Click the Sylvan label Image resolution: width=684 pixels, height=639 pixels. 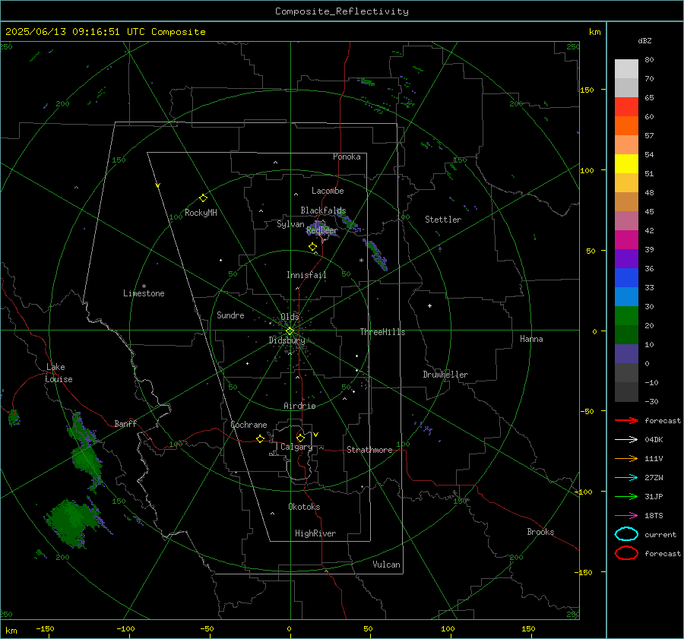[290, 224]
